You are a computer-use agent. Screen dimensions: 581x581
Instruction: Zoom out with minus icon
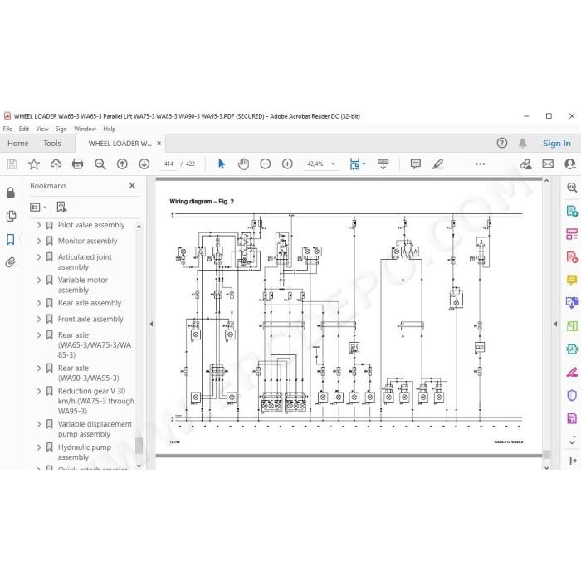click(x=266, y=164)
